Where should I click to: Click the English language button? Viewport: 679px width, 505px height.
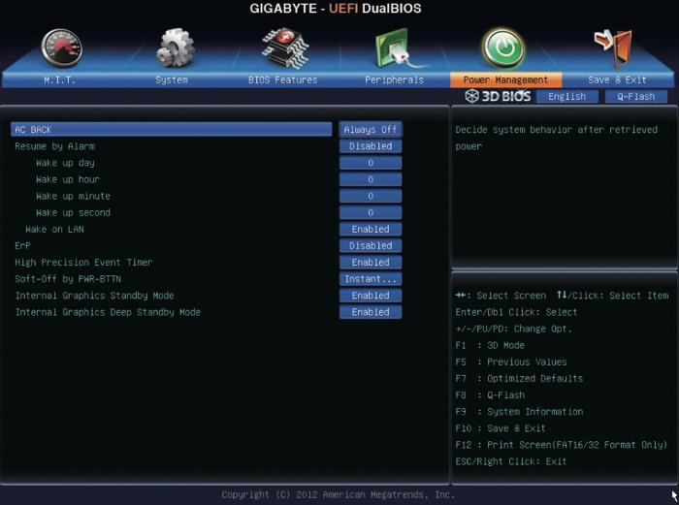tap(567, 97)
